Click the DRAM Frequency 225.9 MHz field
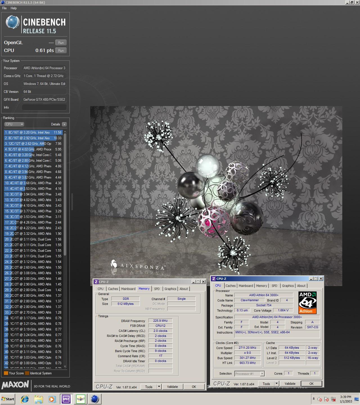 pyautogui.click(x=160, y=321)
